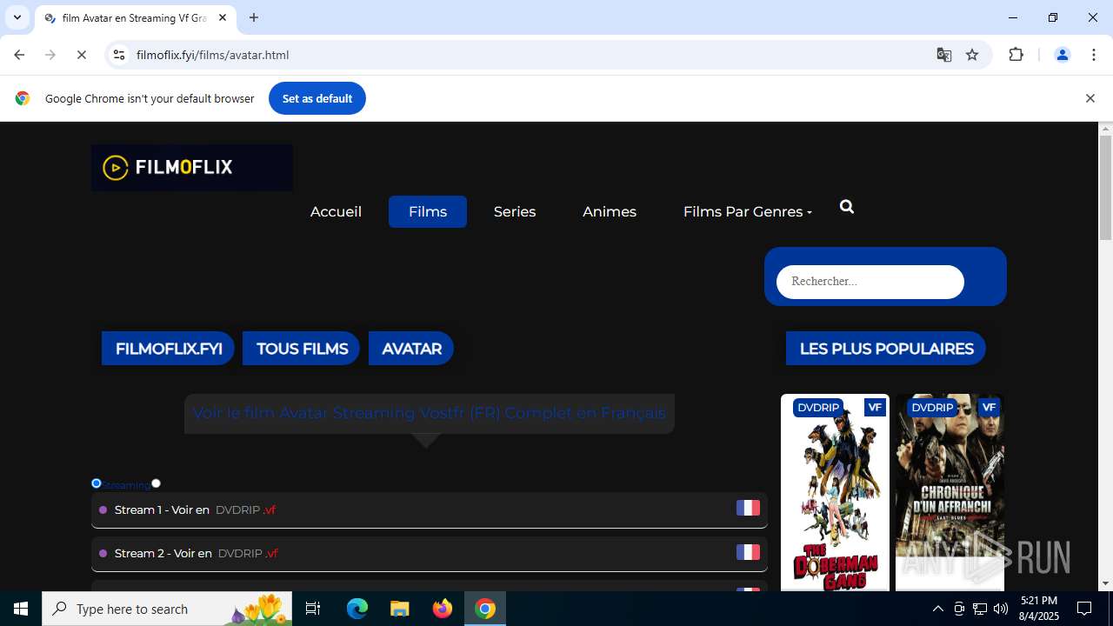Open The Doberman Gang poster
The image size is (1113, 626).
click(835, 493)
